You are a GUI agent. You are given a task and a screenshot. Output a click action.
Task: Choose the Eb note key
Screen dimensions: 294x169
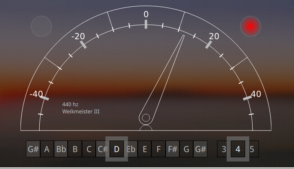point(131,149)
